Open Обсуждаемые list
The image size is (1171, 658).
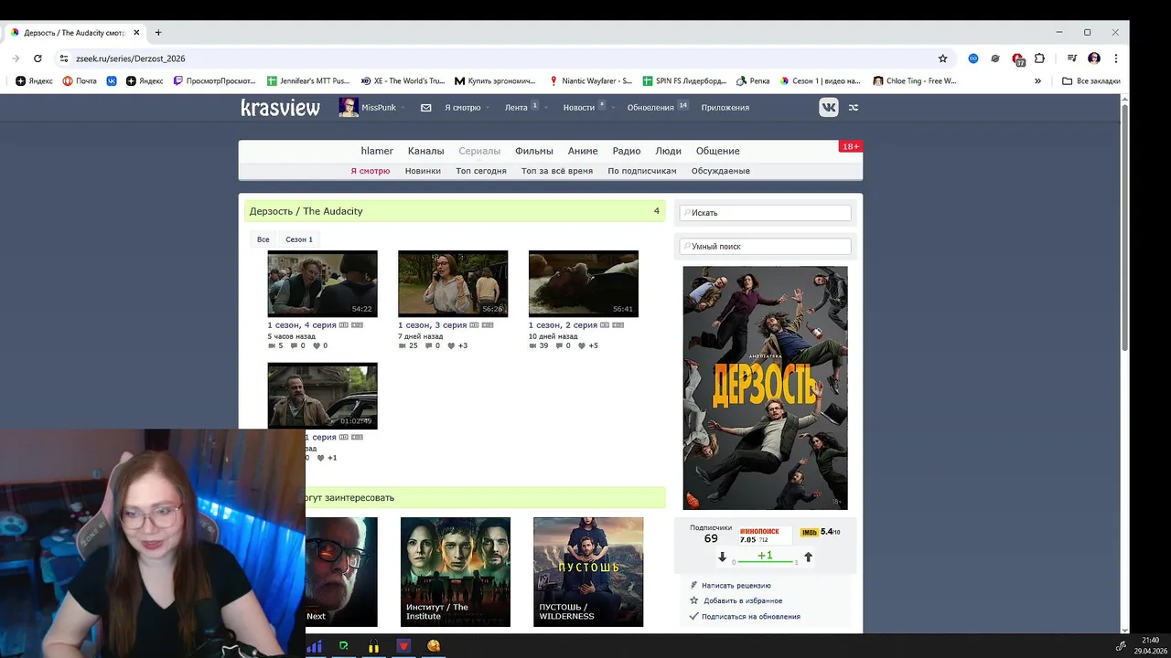(x=721, y=171)
